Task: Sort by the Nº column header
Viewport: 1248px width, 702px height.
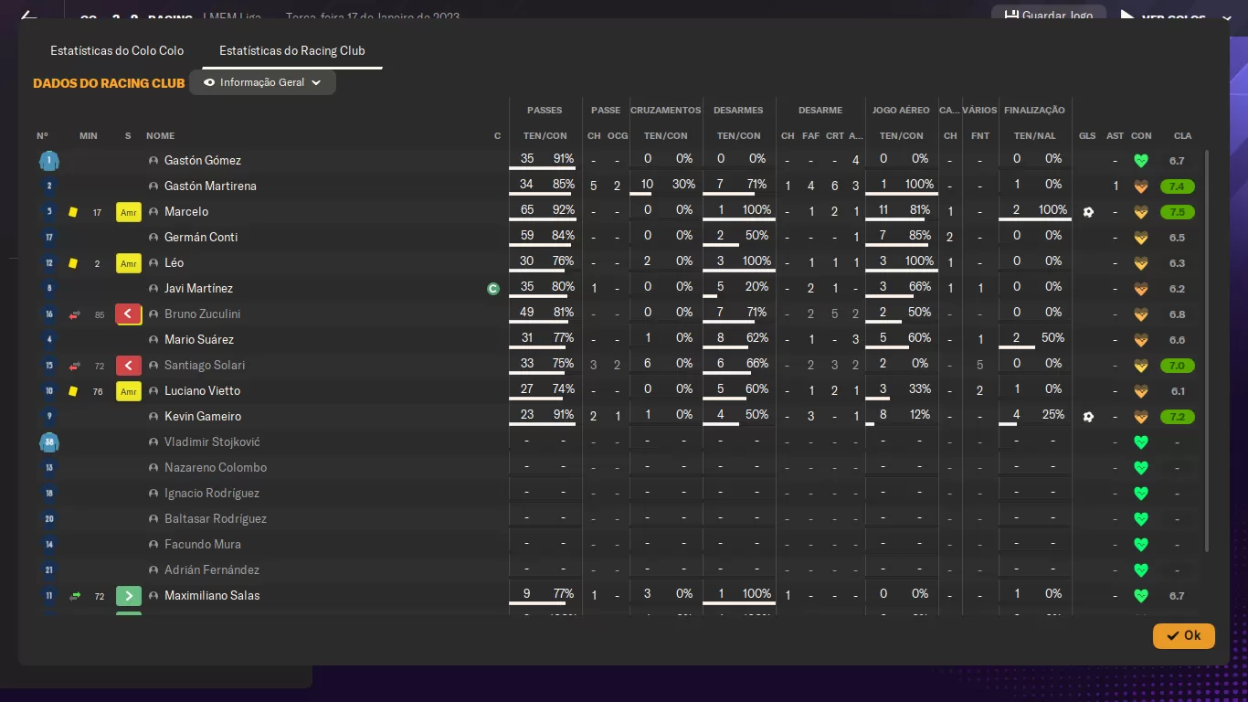Action: (x=42, y=136)
